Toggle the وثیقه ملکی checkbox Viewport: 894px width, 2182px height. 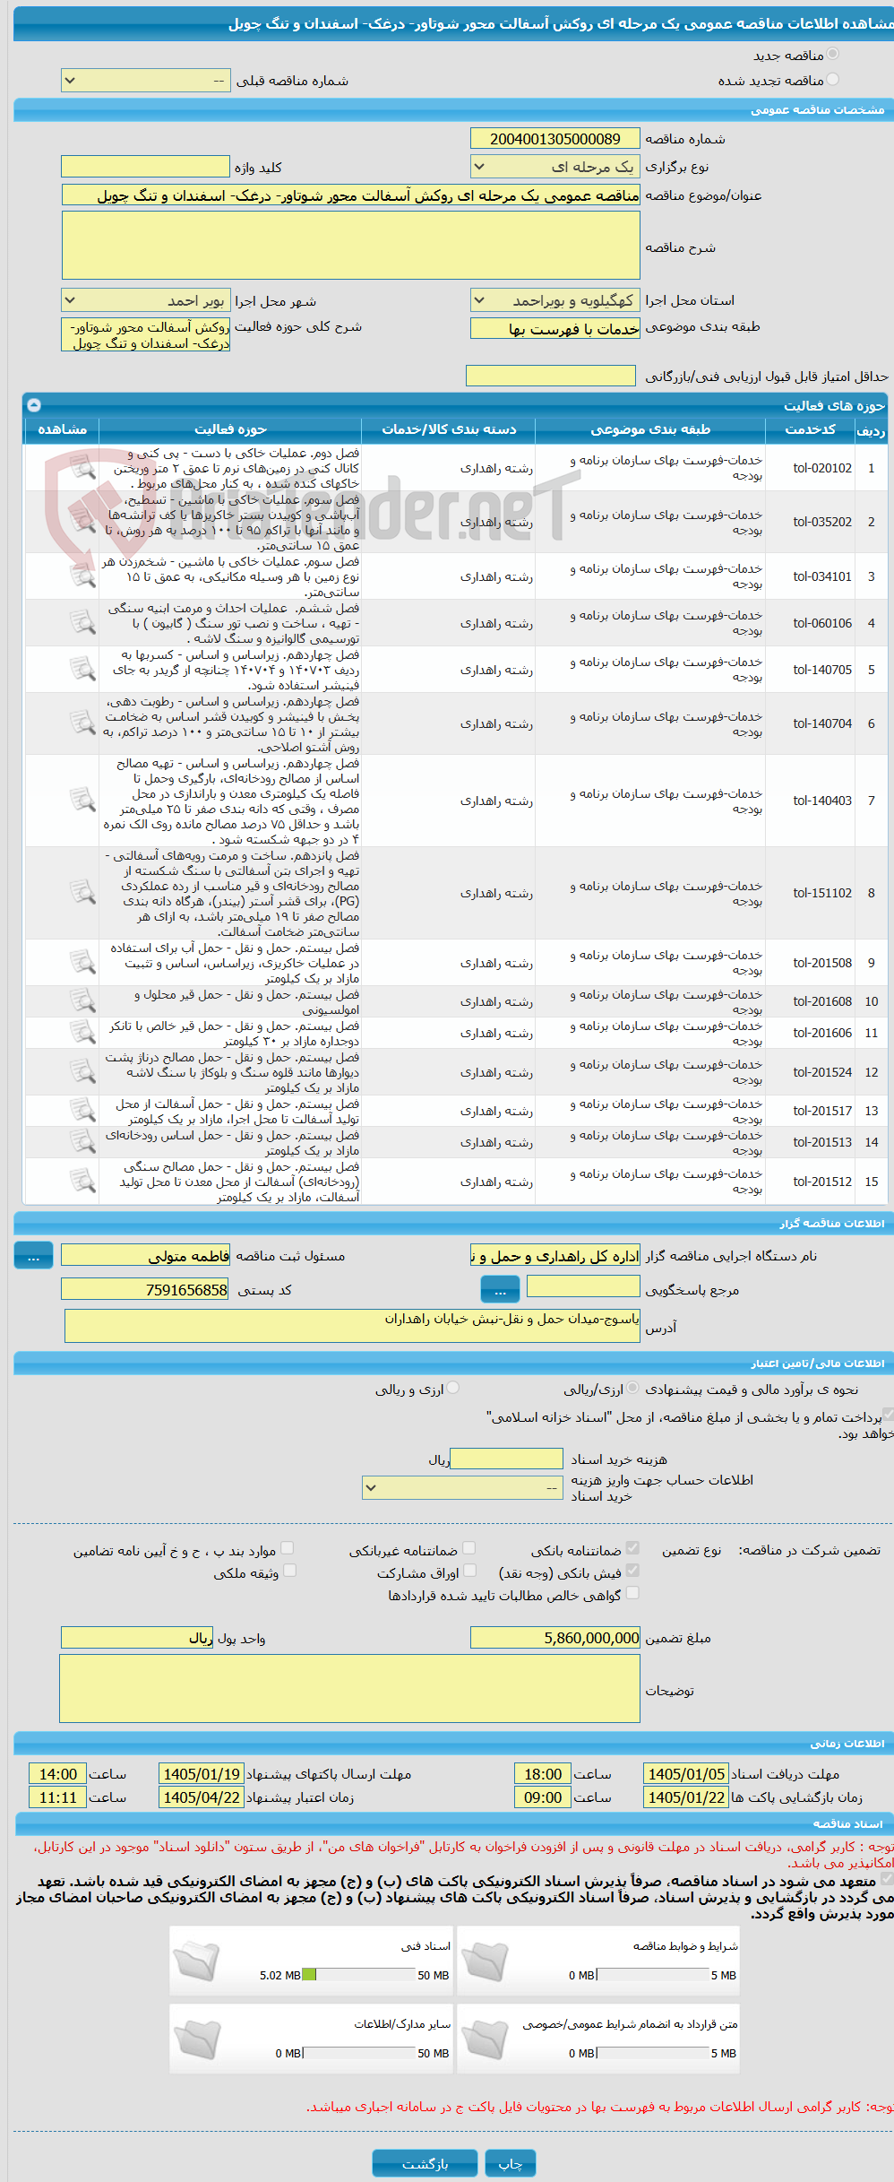click(x=289, y=1571)
